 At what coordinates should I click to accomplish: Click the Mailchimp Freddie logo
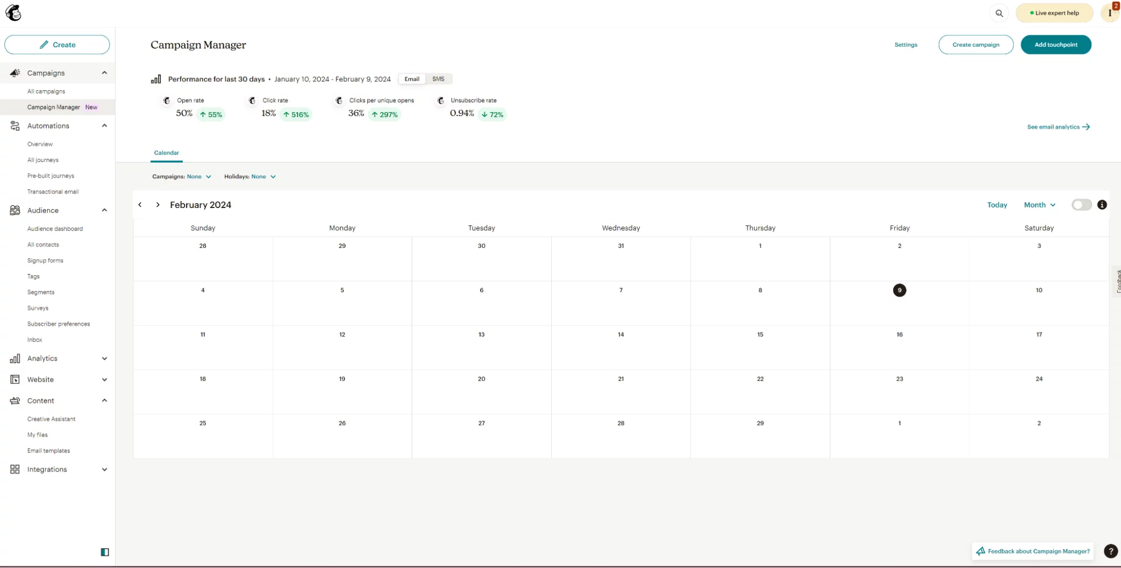pyautogui.click(x=13, y=12)
